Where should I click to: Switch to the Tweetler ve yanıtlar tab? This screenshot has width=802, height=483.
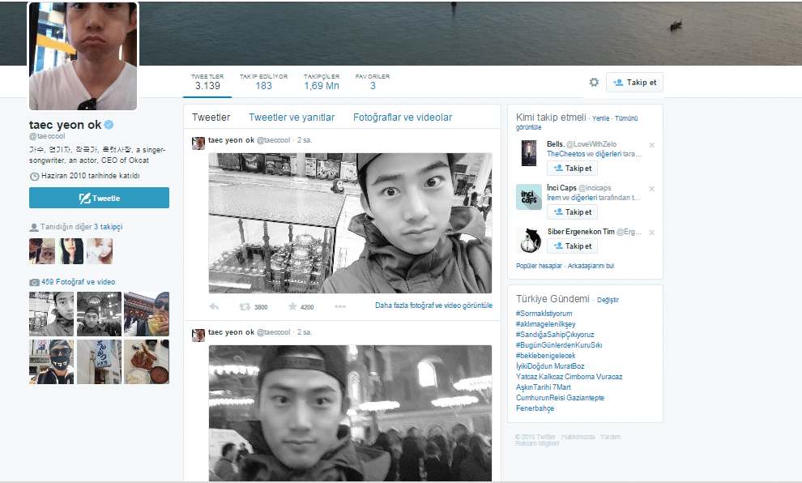tap(292, 118)
